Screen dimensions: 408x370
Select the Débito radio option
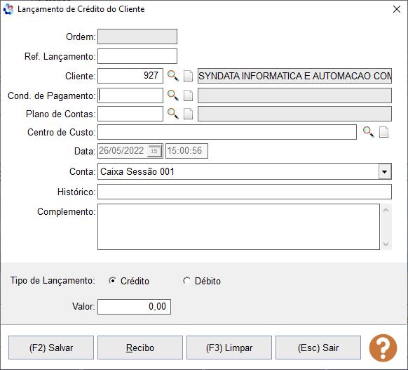186,281
